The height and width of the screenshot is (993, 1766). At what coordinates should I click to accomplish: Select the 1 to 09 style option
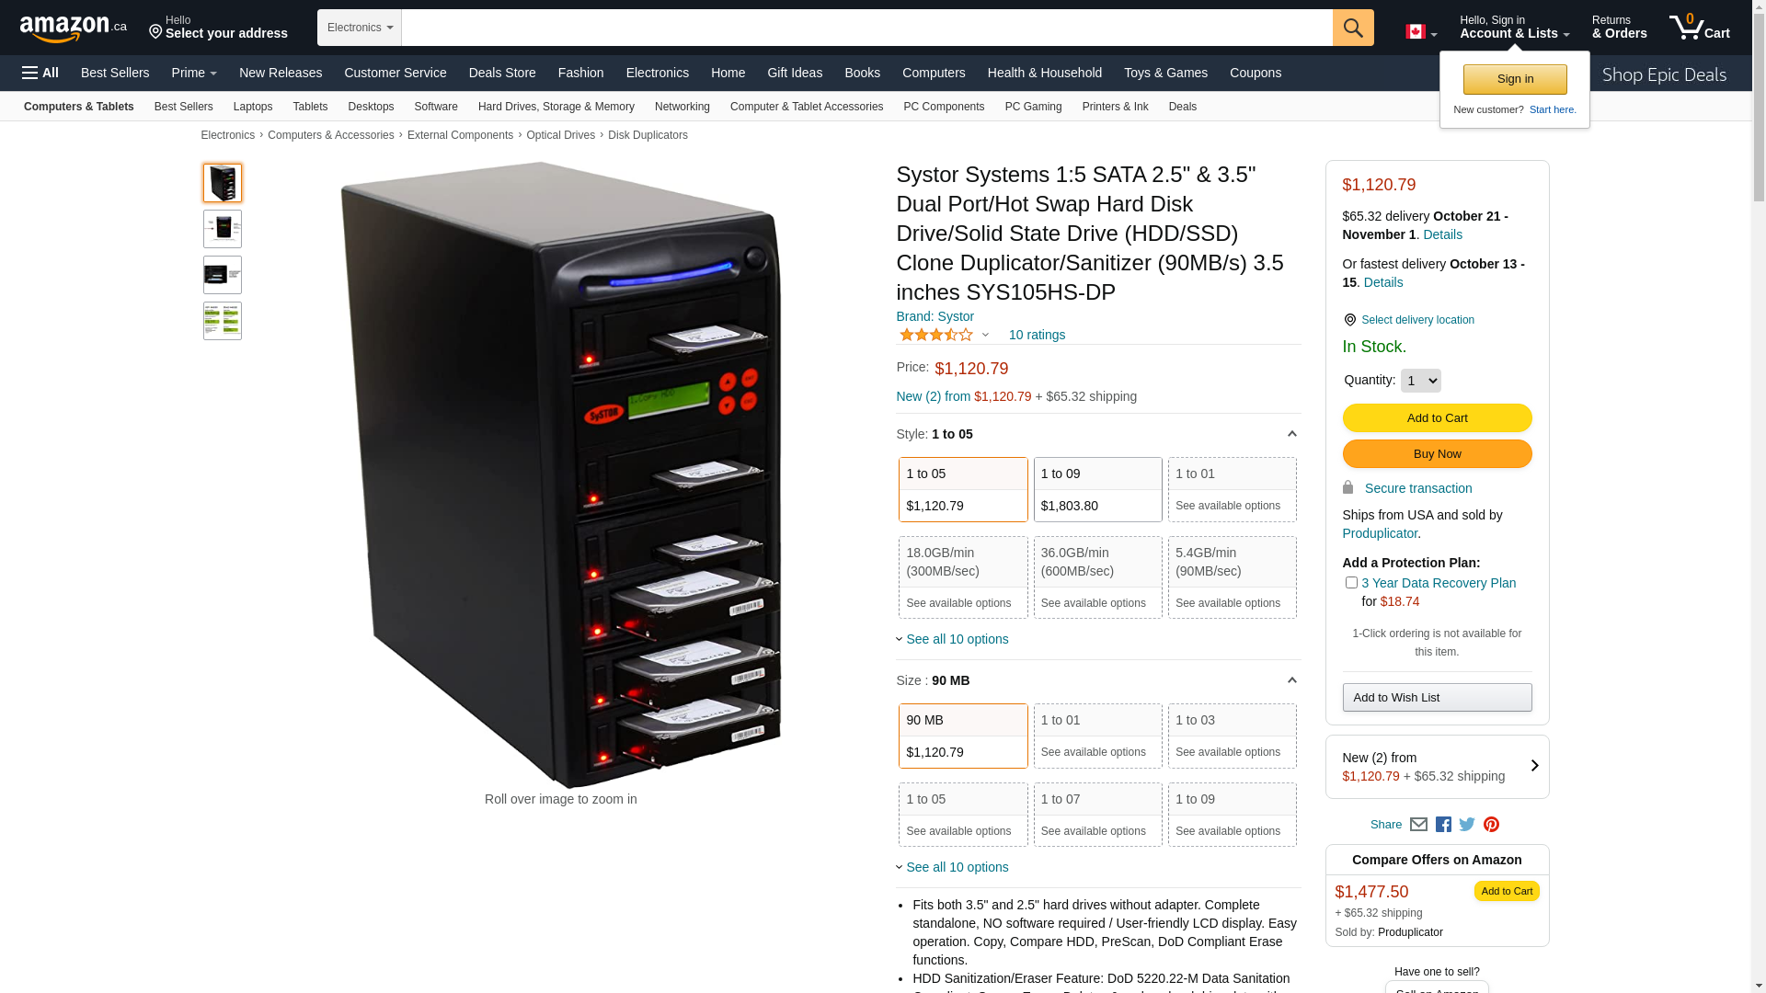point(1097,490)
